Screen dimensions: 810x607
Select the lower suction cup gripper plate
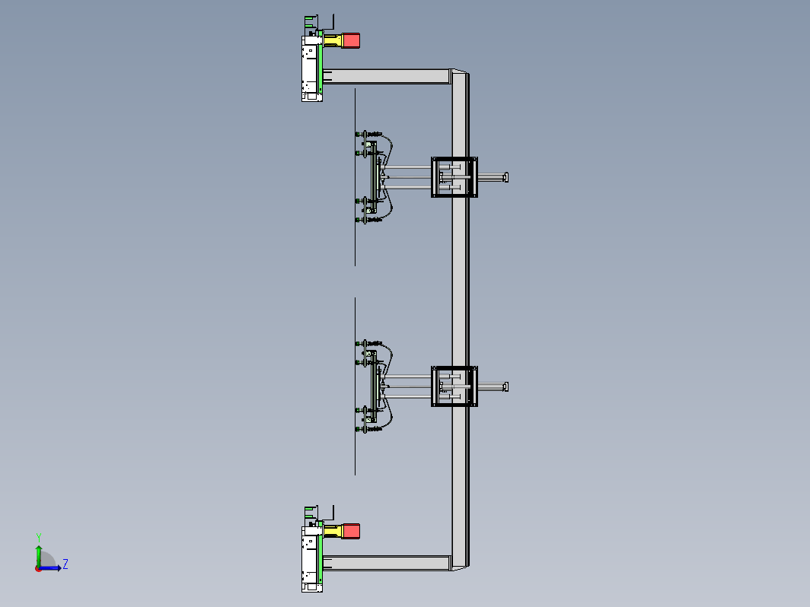pos(374,386)
